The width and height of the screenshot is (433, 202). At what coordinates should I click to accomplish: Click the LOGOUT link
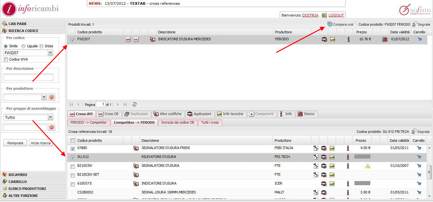coord(336,15)
